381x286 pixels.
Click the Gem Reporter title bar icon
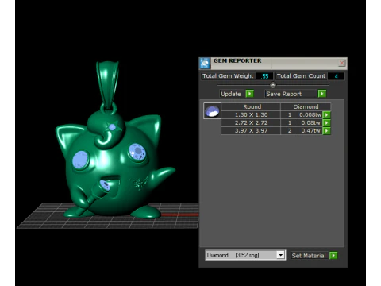pos(205,63)
